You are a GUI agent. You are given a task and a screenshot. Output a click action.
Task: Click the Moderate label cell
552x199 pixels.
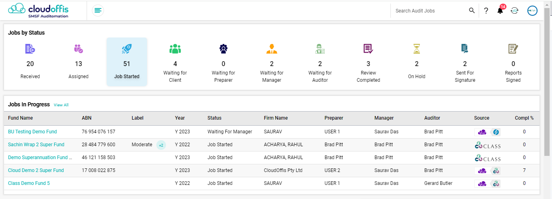(142, 145)
